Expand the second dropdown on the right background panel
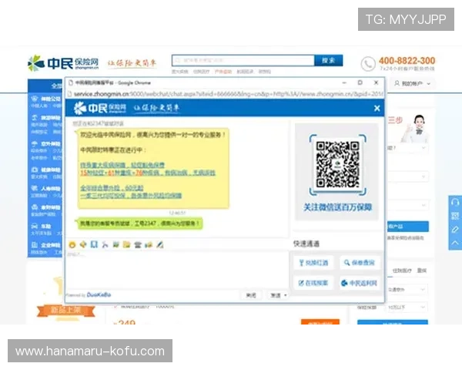The height and width of the screenshot is (370, 462). pyautogui.click(x=408, y=177)
